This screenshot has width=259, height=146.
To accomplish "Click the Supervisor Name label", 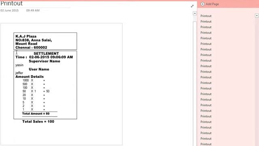I will 45,61.
